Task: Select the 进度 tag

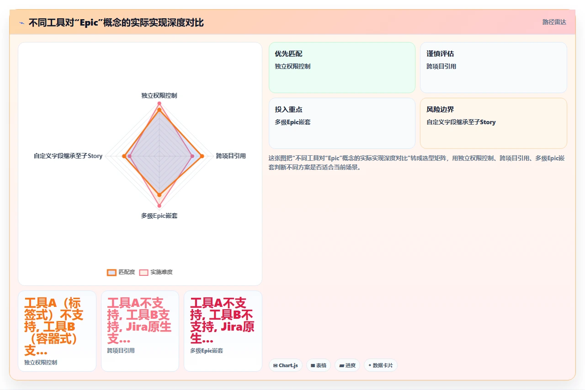Action: [x=347, y=365]
